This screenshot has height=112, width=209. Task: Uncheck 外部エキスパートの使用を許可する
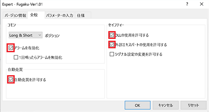112,45
